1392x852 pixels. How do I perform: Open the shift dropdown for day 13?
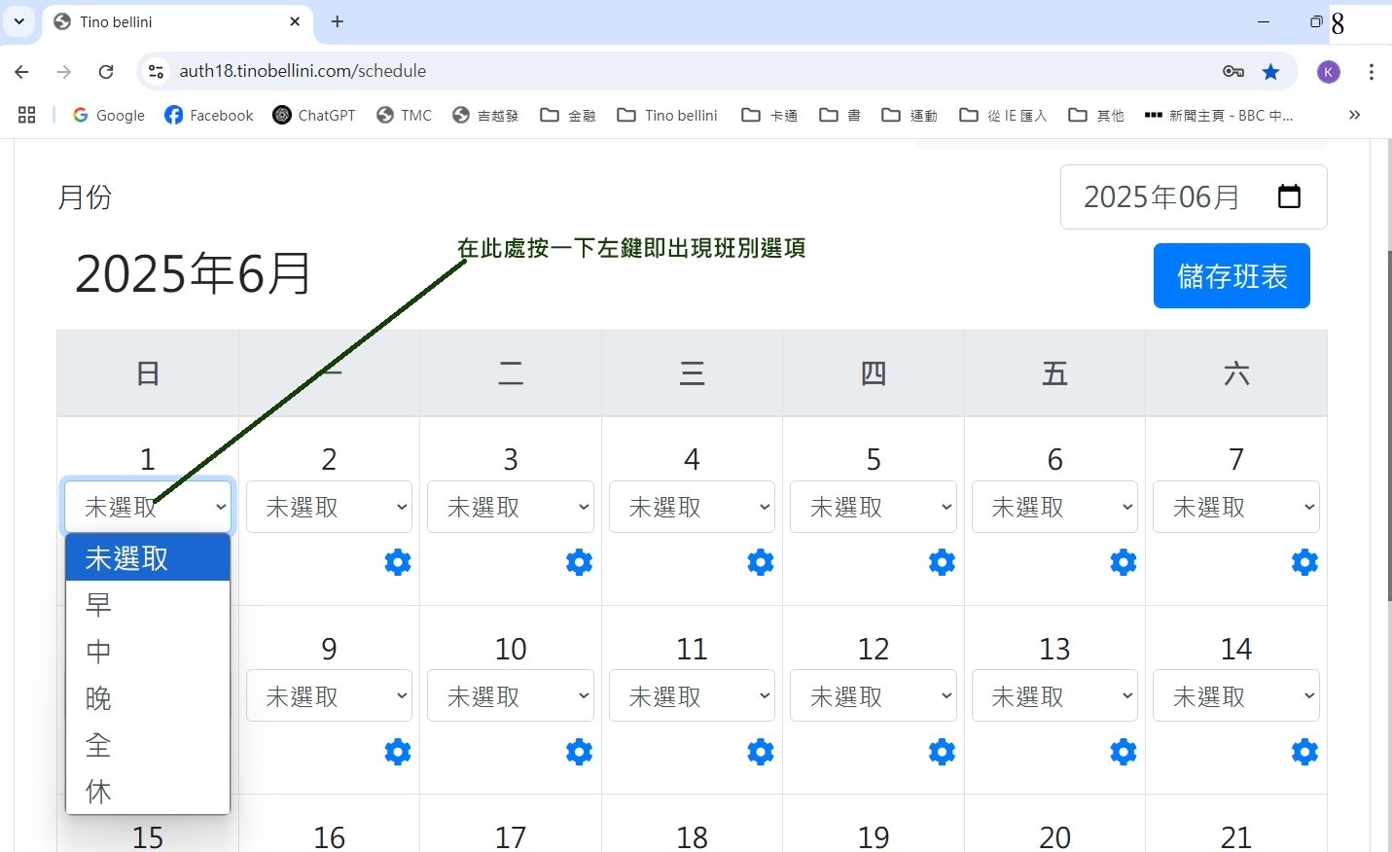1054,696
